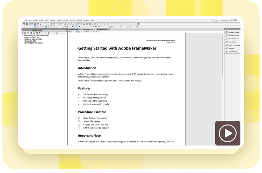Screen dimensions: 262x173
Task: Open the Structure menu
Action: pyautogui.click(x=73, y=21)
